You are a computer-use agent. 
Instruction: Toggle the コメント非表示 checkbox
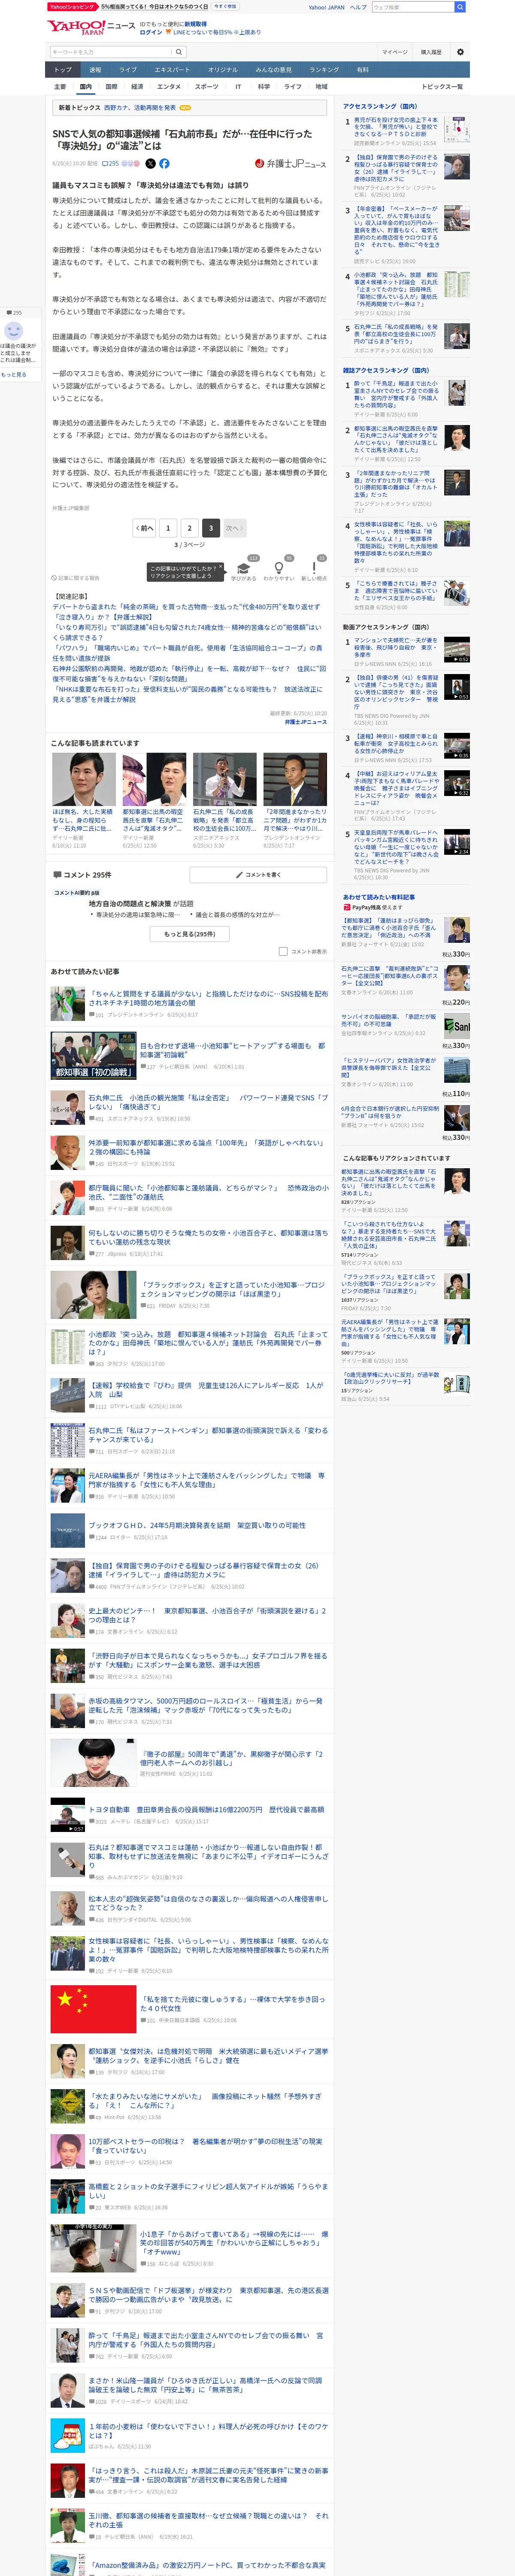pos(283,951)
